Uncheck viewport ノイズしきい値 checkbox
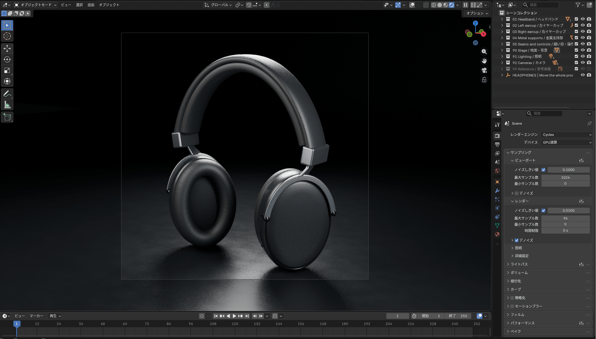This screenshot has width=596, height=339. [x=543, y=170]
